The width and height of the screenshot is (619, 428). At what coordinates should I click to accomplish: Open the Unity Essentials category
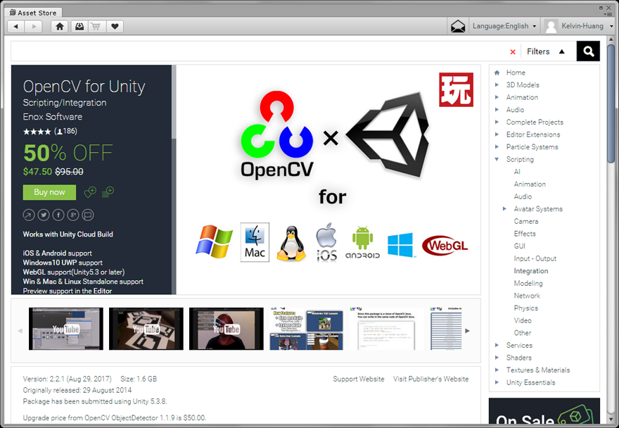[x=530, y=382]
